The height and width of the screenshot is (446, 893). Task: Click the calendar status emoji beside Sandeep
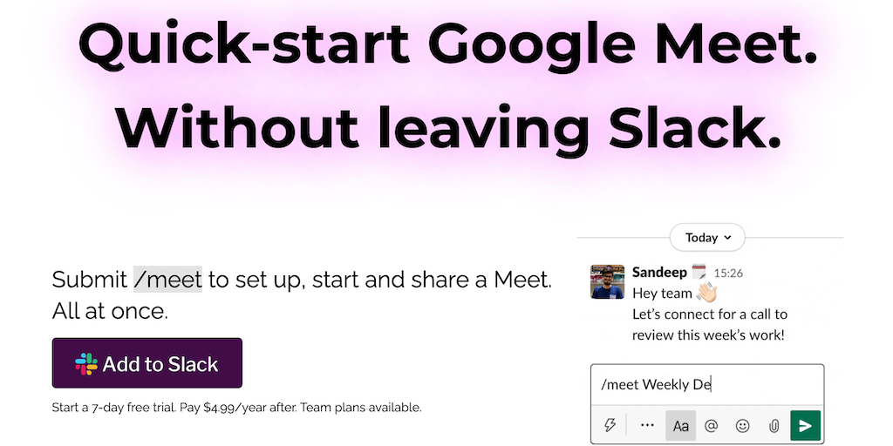(699, 273)
